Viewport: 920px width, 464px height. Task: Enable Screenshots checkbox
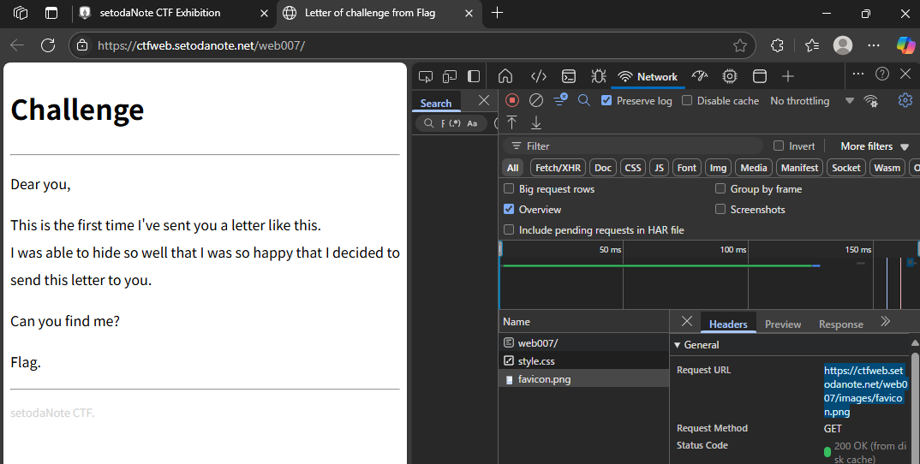click(720, 210)
